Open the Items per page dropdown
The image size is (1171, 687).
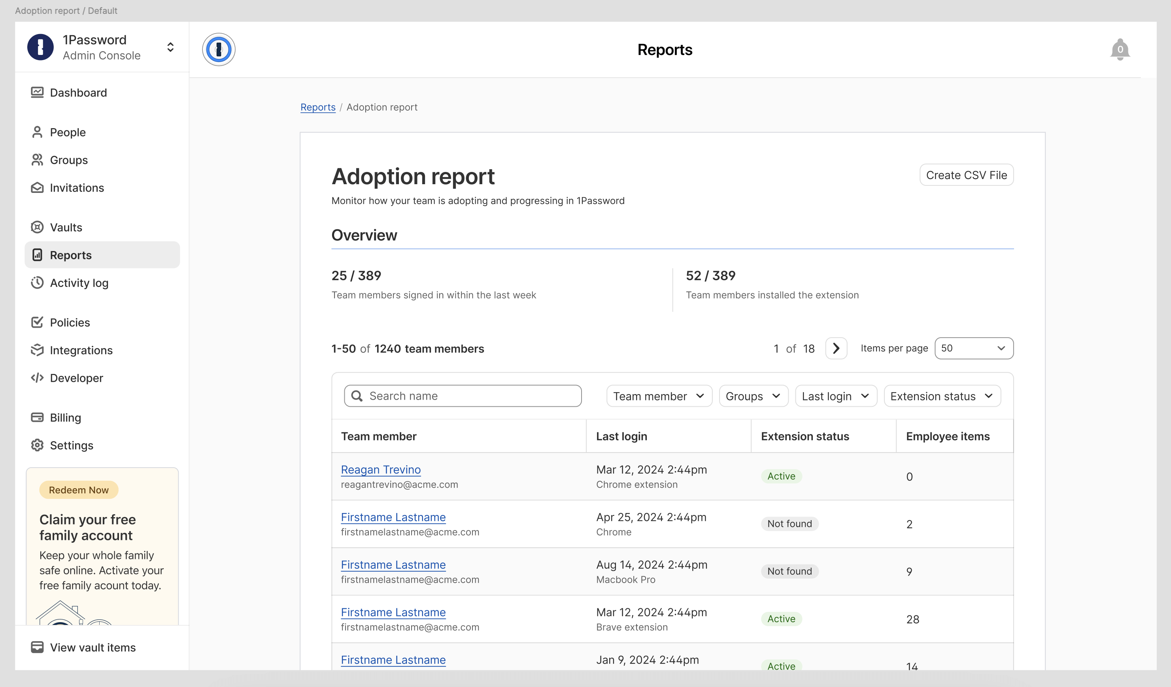[974, 348]
